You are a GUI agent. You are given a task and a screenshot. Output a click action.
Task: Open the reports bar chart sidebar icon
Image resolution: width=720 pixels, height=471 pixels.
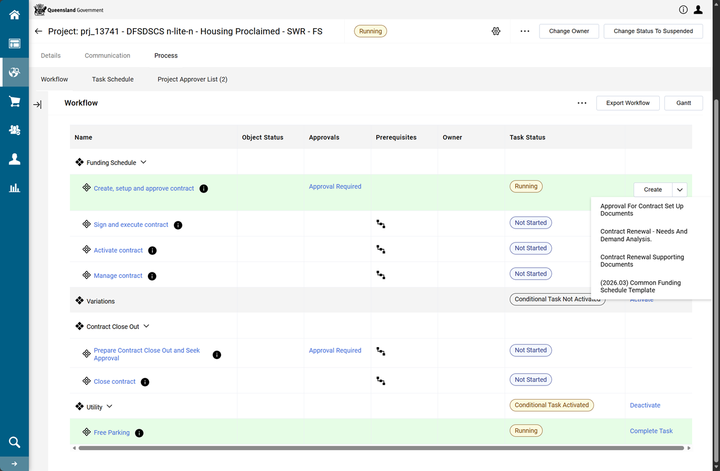tap(14, 188)
